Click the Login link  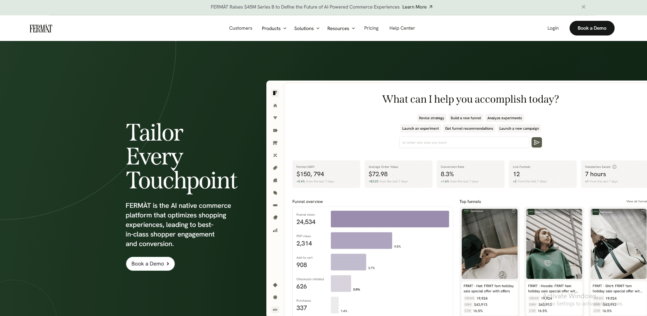[x=553, y=28]
